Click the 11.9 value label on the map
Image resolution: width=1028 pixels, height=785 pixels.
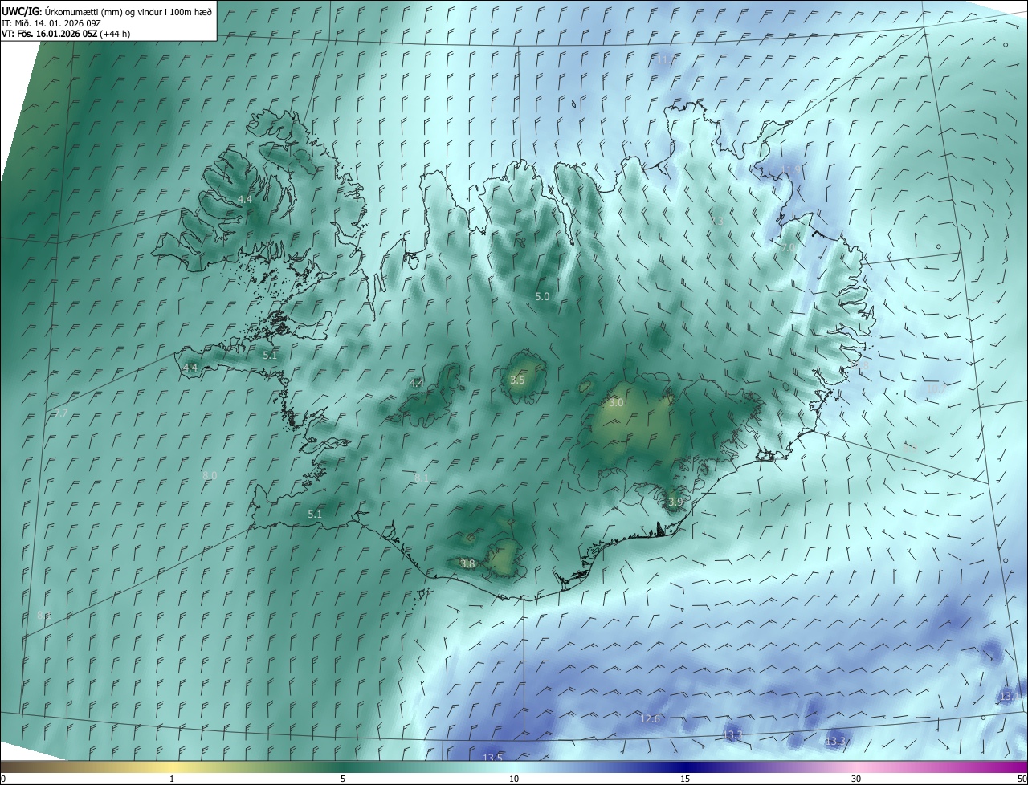click(x=791, y=169)
